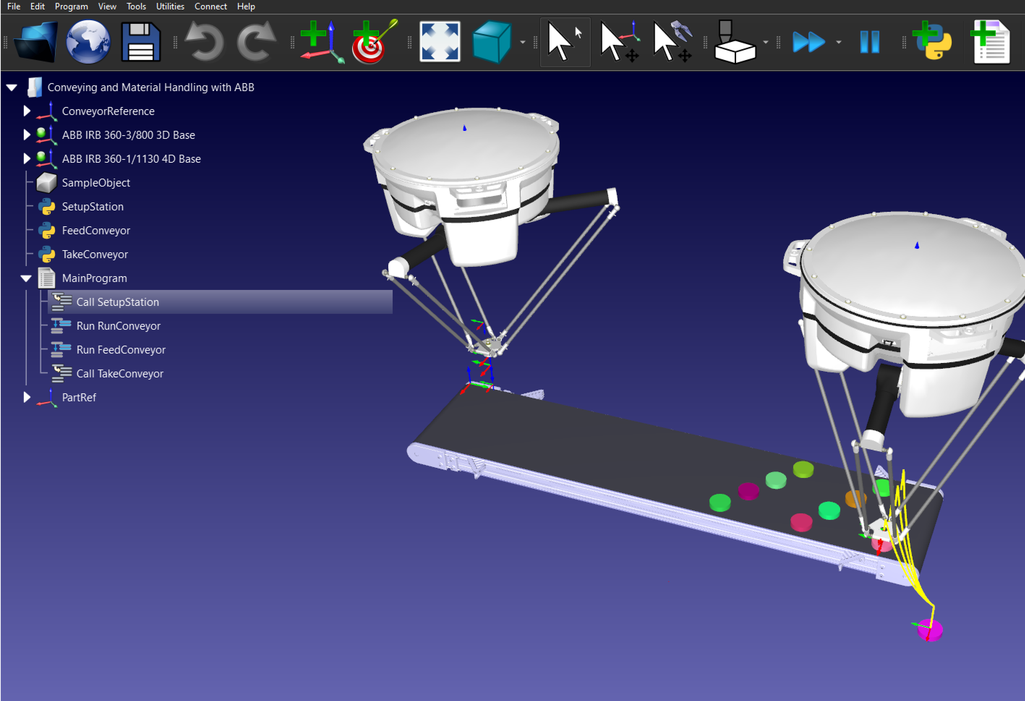This screenshot has width=1025, height=701.
Task: Click the Fit All view icon
Action: (x=439, y=42)
